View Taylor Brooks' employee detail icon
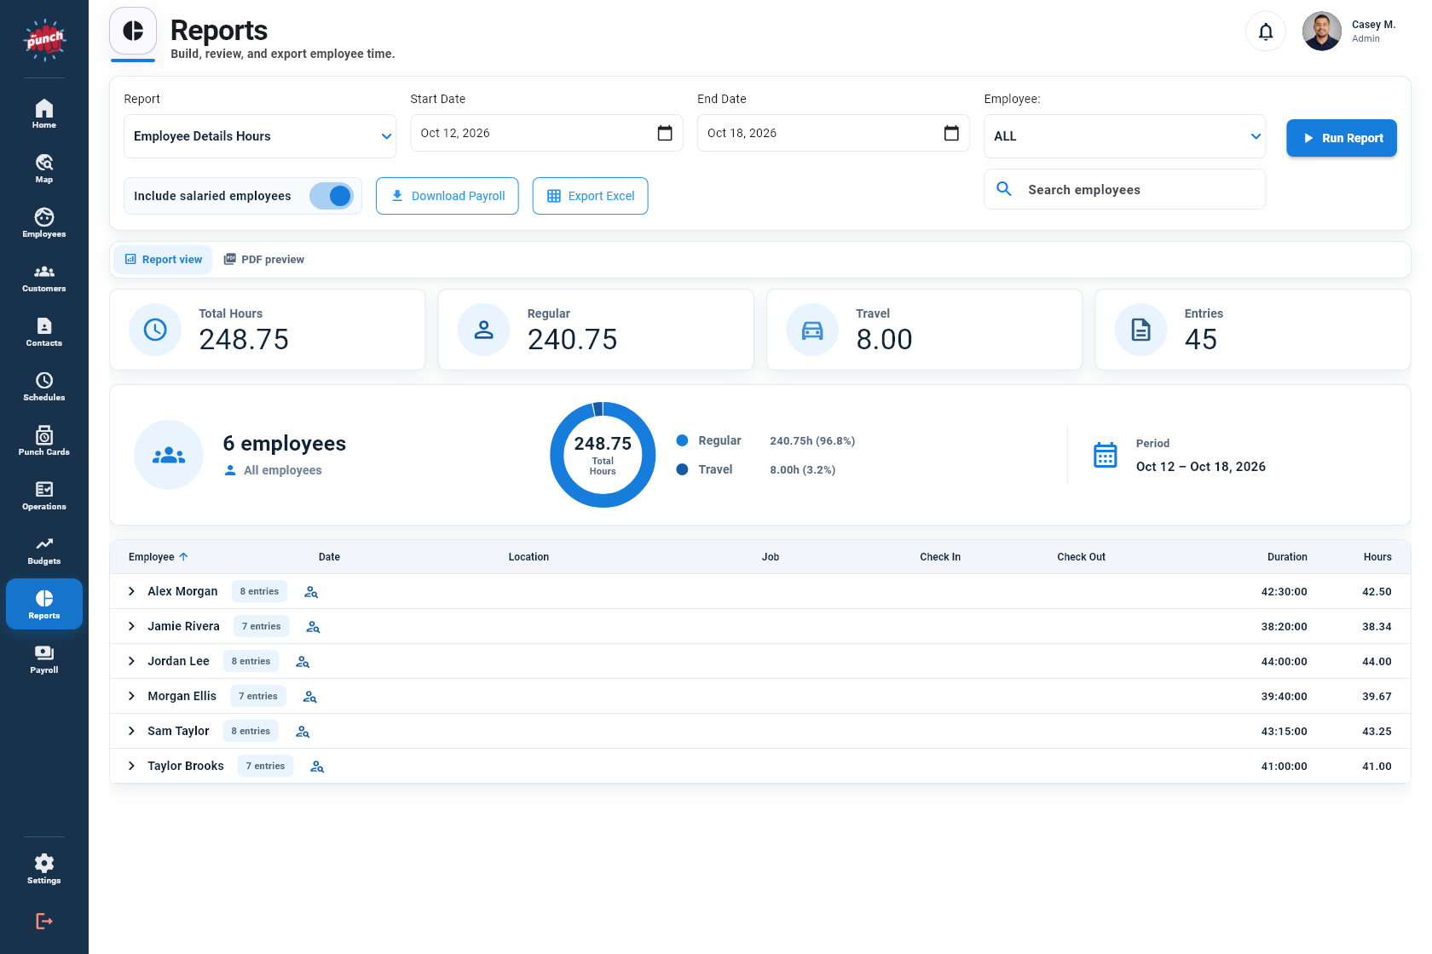The height and width of the screenshot is (954, 1432). tap(317, 767)
